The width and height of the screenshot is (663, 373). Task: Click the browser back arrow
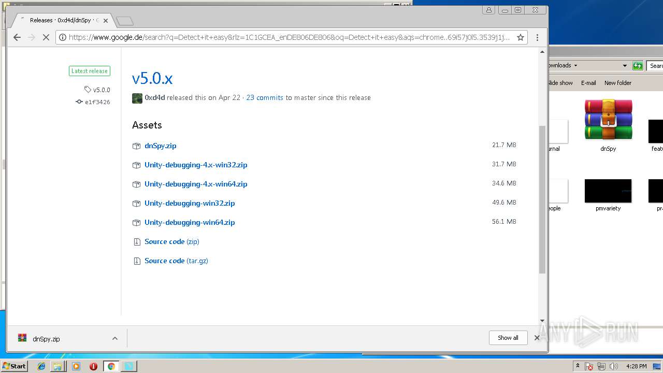click(17, 37)
